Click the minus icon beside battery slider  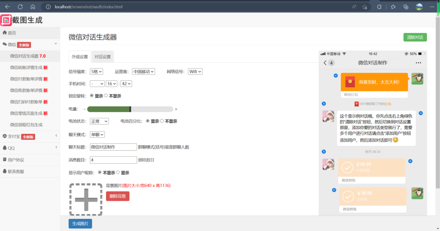coord(85,109)
